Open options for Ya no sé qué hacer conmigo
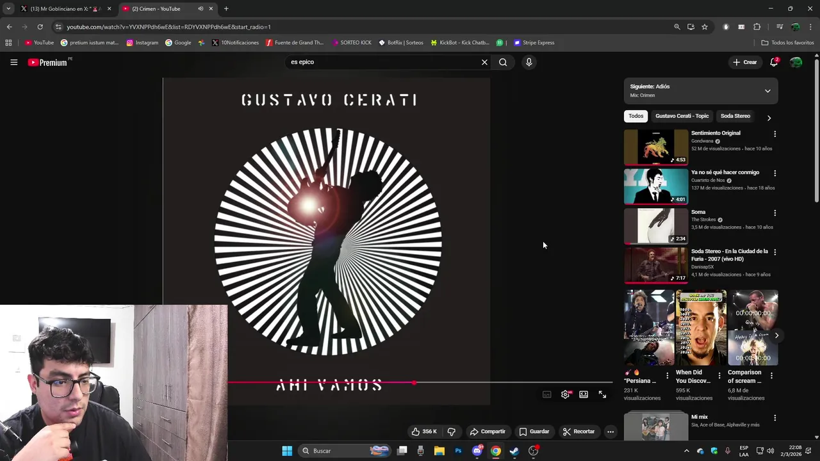The height and width of the screenshot is (461, 820). [775, 174]
